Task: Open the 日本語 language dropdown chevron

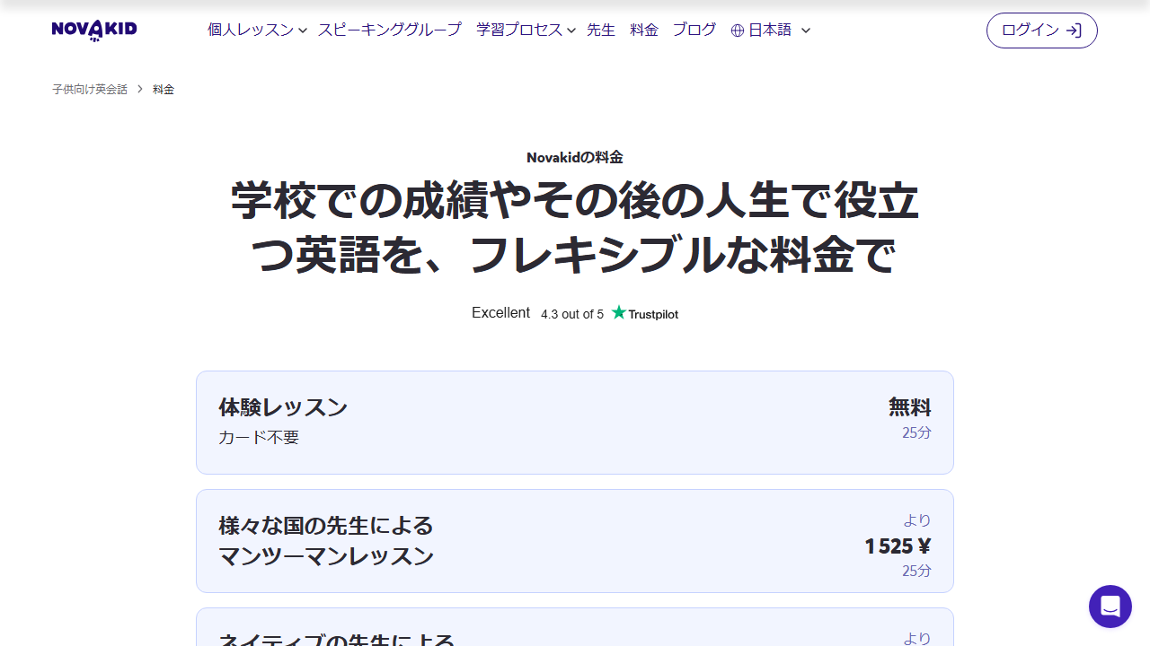Action: click(x=806, y=31)
